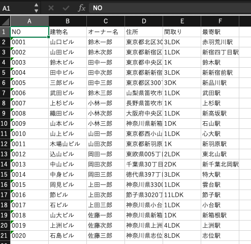This screenshot has width=251, height=244.
Task: Click the fill handle on cell A1
Action: [x=48, y=37]
